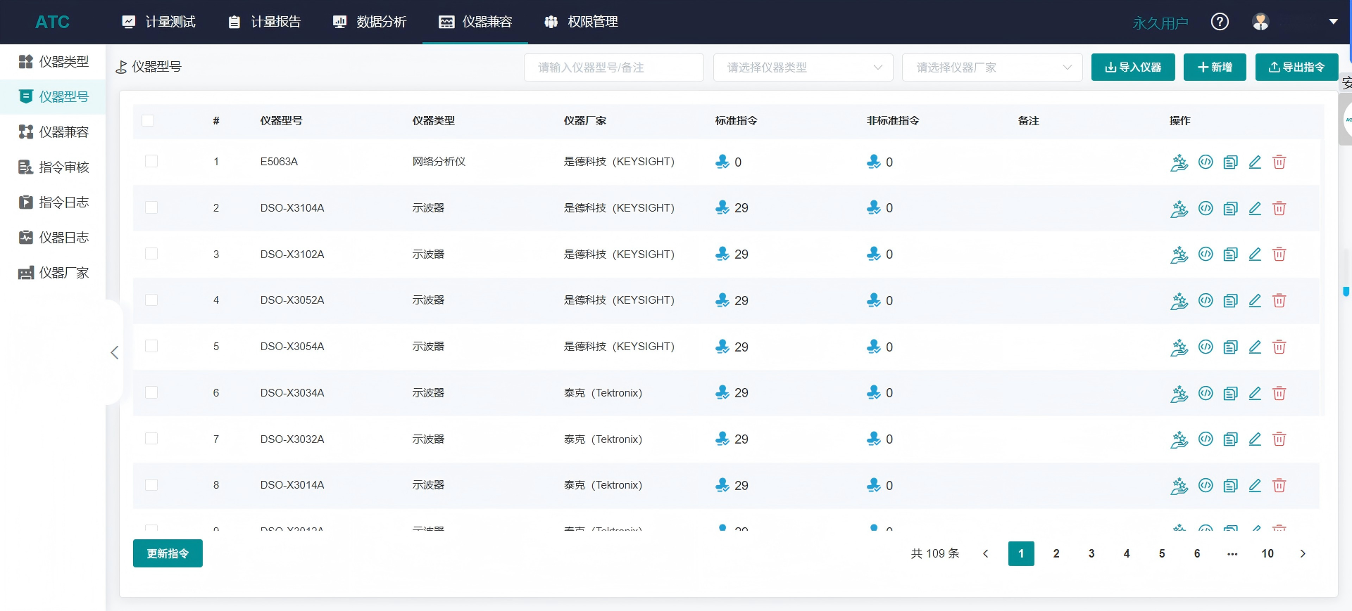Click the 导入仪器 button
The height and width of the screenshot is (611, 1352).
(x=1133, y=67)
